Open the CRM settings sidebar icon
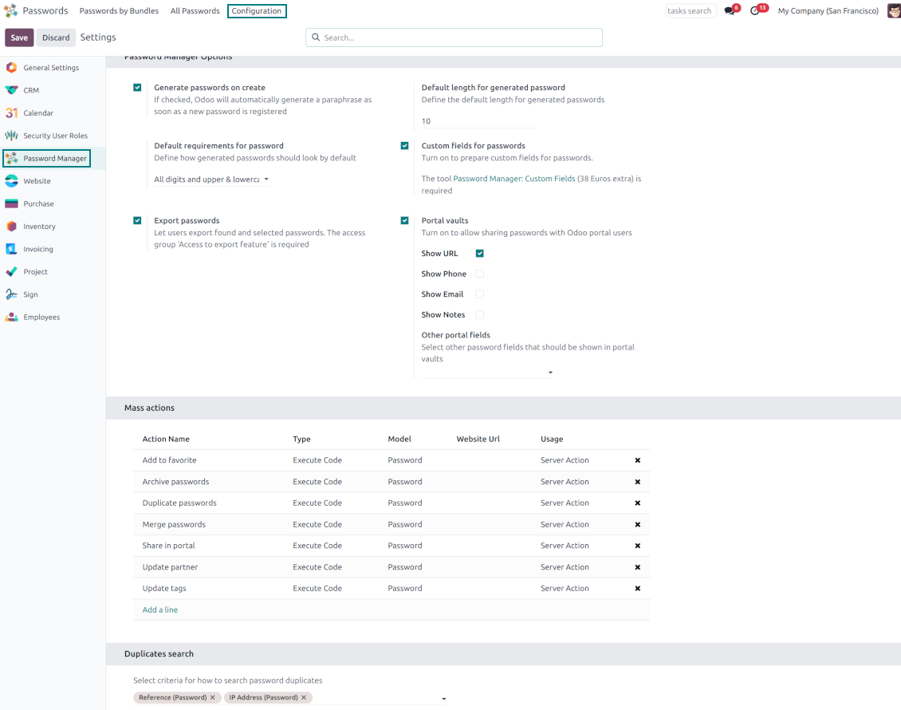 (x=11, y=90)
